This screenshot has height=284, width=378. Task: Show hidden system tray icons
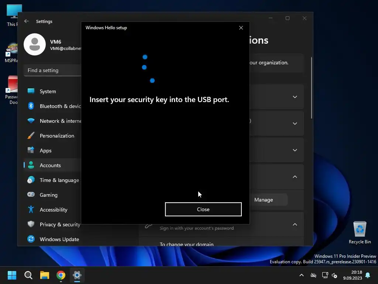pyautogui.click(x=301, y=275)
